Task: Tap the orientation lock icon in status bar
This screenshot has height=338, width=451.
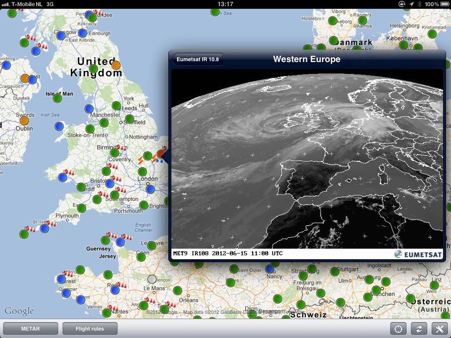Action: (402, 4)
